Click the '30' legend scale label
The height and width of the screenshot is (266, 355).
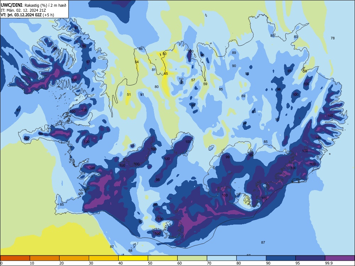coord(91,263)
